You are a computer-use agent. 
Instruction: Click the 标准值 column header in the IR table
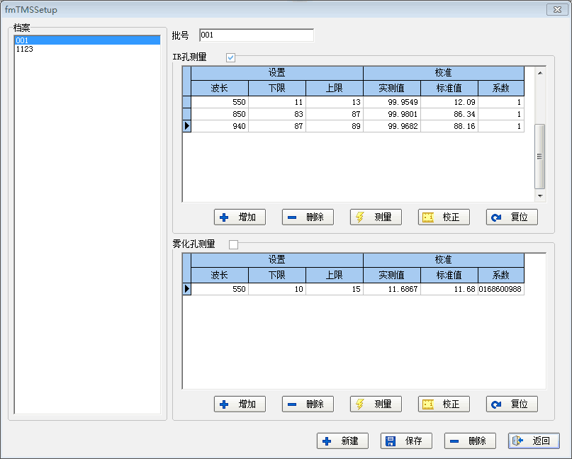(x=449, y=89)
